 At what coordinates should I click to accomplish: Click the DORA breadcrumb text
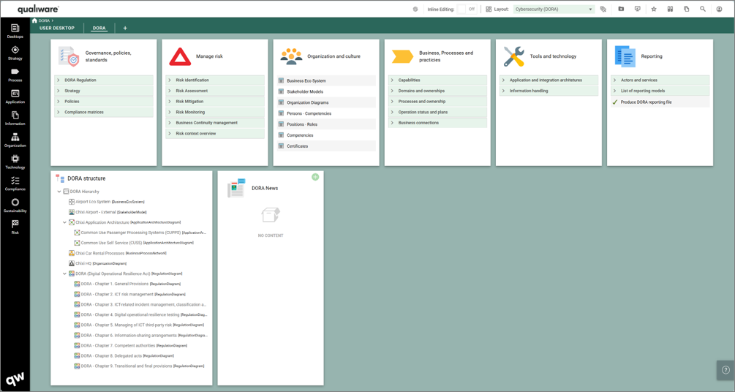coord(44,21)
